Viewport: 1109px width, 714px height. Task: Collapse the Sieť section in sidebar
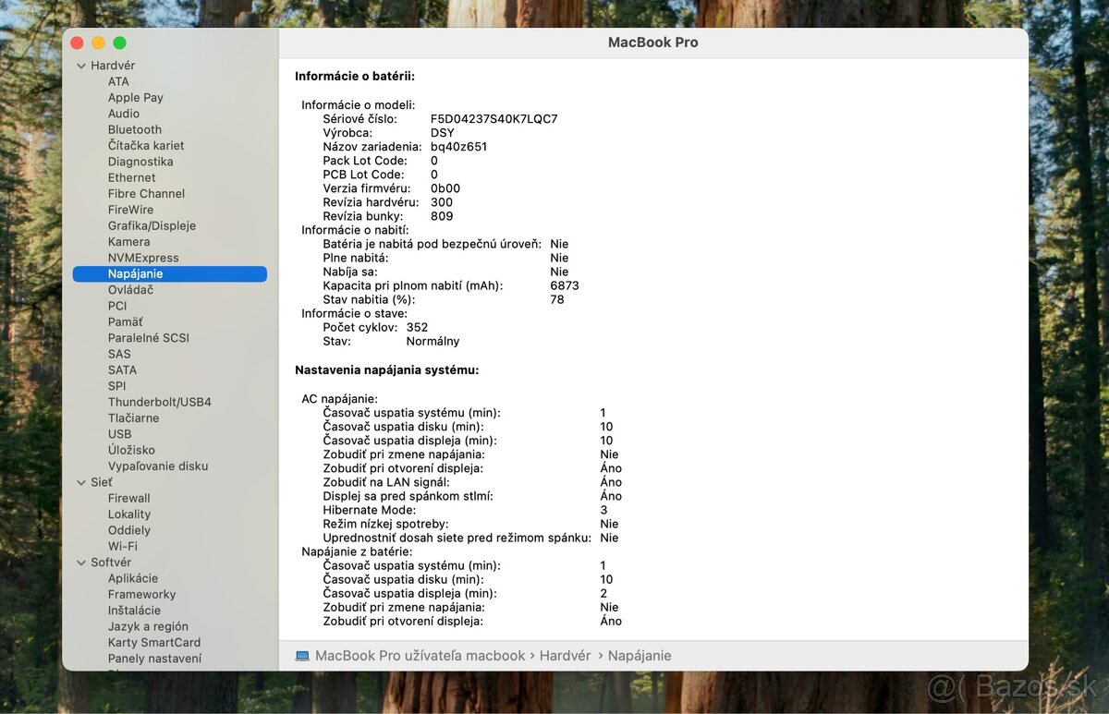[81, 482]
